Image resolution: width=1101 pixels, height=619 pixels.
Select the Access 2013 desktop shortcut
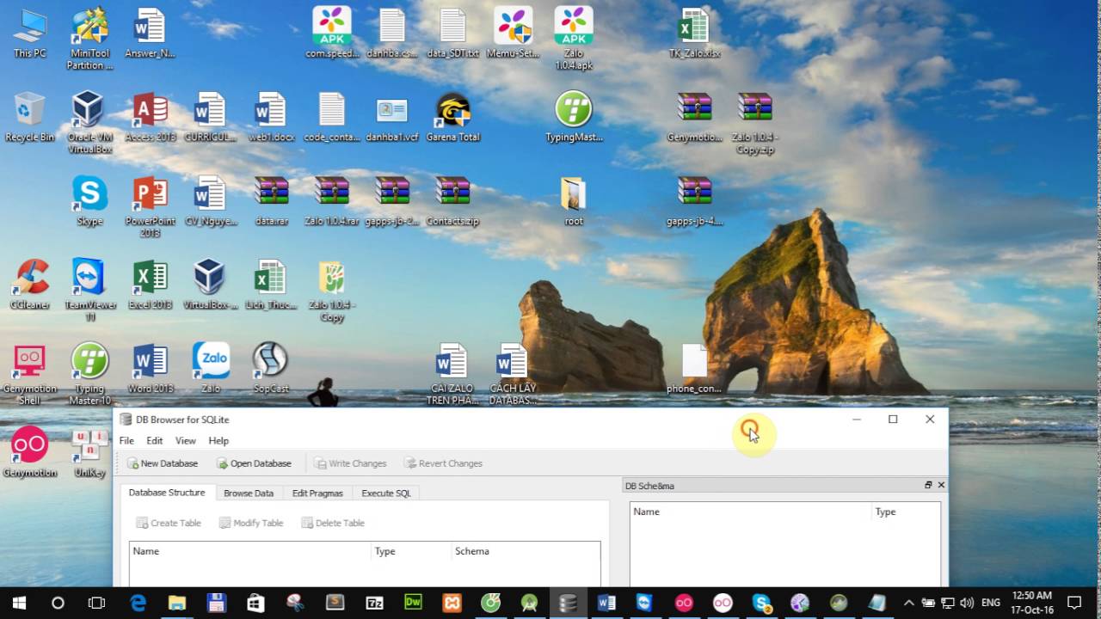151,118
